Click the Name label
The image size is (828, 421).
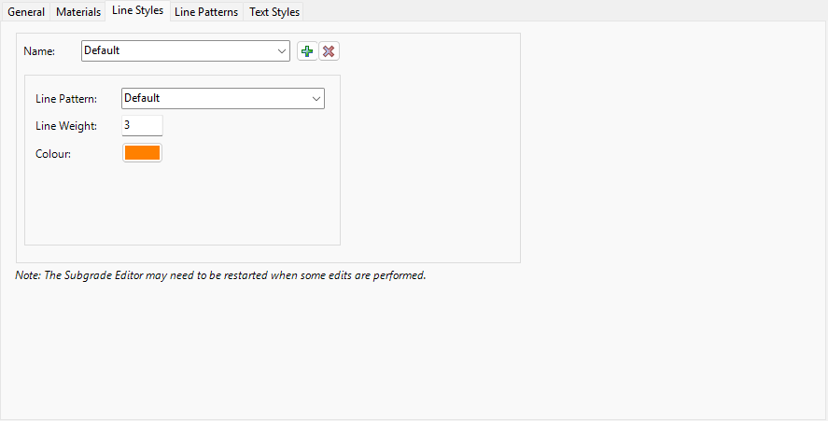click(39, 51)
